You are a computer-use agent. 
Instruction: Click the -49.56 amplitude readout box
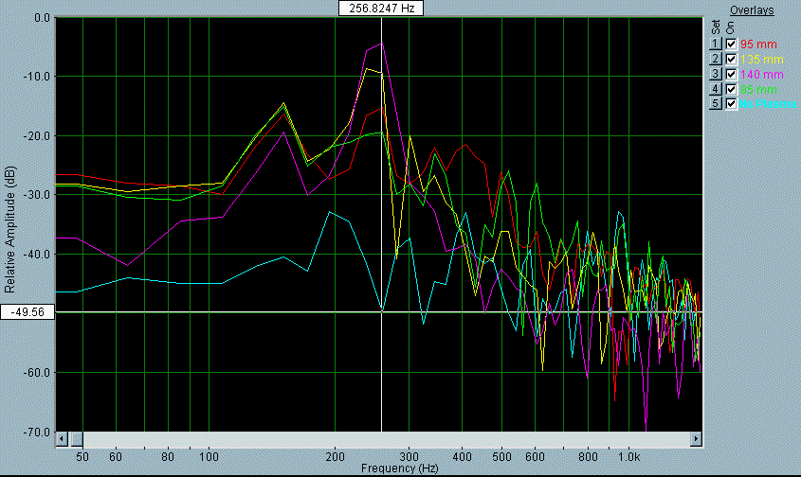pyautogui.click(x=26, y=311)
